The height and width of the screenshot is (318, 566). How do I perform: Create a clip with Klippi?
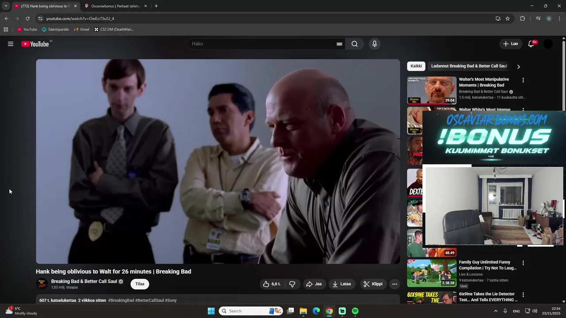click(373, 284)
